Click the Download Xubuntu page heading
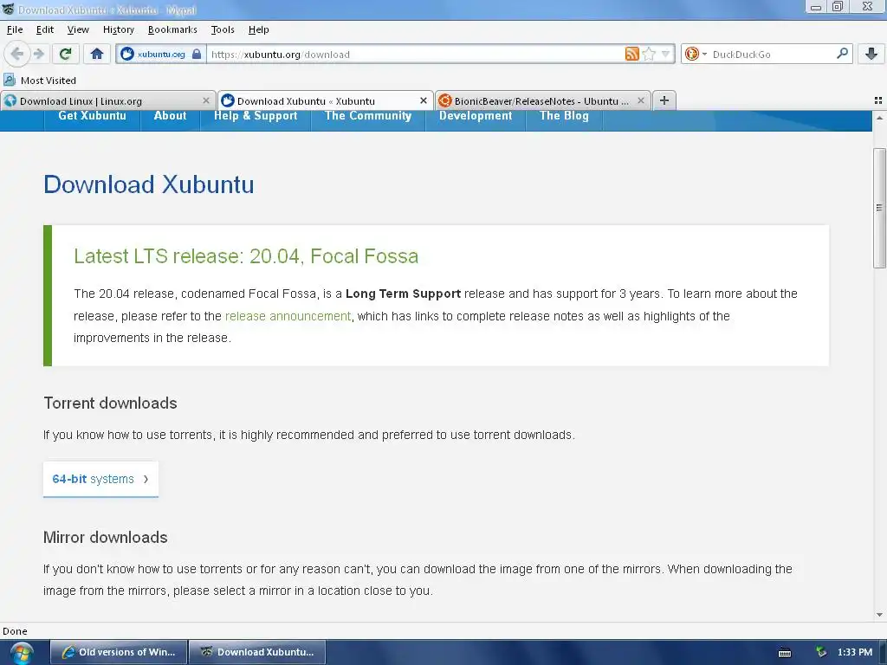The image size is (887, 665). (149, 184)
